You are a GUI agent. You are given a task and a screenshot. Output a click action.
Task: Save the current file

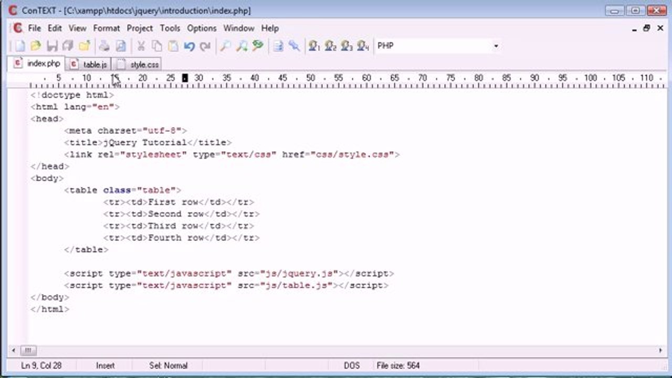[52, 46]
